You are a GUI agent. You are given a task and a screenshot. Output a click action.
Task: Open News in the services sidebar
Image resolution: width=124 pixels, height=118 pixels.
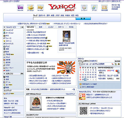click(8, 38)
